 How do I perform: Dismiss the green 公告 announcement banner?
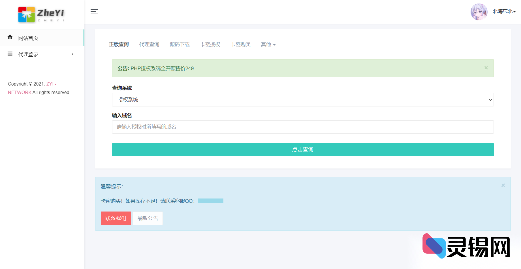[486, 68]
